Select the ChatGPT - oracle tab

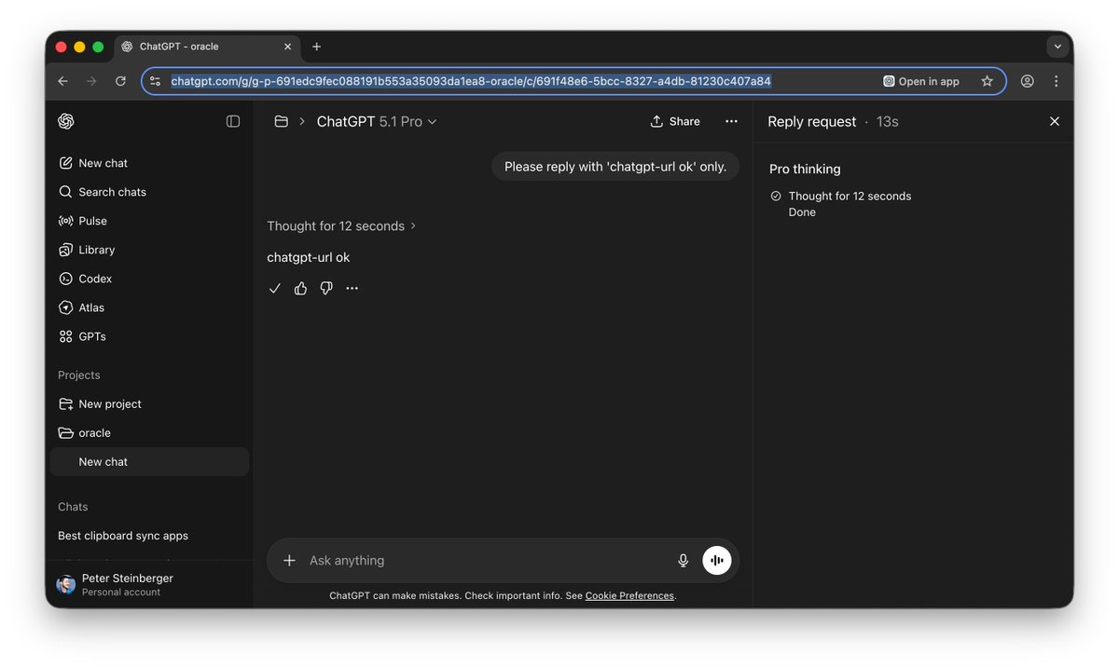pos(207,47)
